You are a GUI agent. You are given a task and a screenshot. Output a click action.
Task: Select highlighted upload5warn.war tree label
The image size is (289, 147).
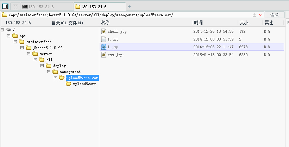tap(82, 78)
